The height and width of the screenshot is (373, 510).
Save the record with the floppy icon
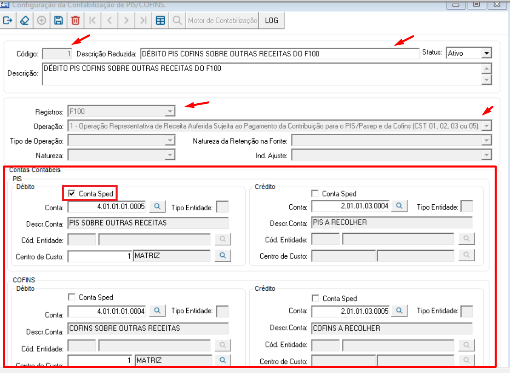58,21
